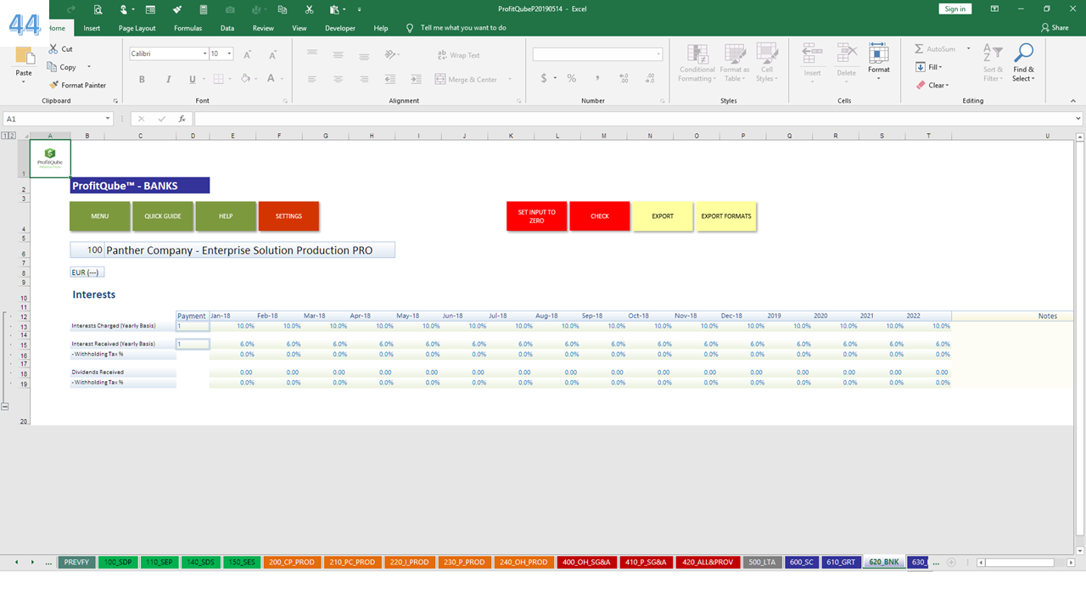Toggle Middle Align vertical alignment
1086x611 pixels.
pos(338,54)
